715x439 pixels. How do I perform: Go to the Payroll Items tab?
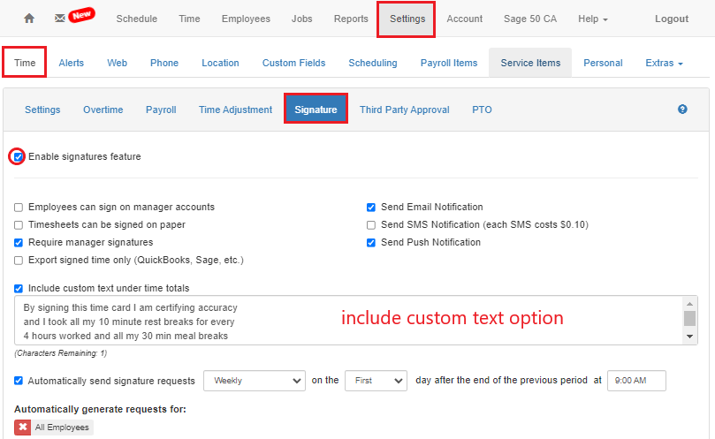pos(449,63)
